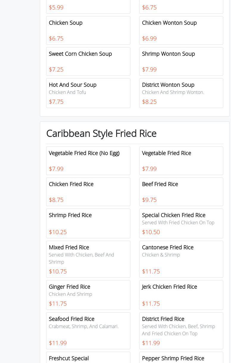Choose Jerk Chicken Fried Rice
This screenshot has width=231, height=363.
coord(181,295)
